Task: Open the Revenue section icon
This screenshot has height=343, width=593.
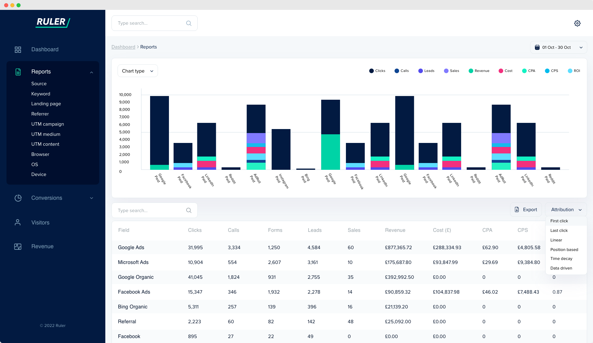Action: (18, 246)
